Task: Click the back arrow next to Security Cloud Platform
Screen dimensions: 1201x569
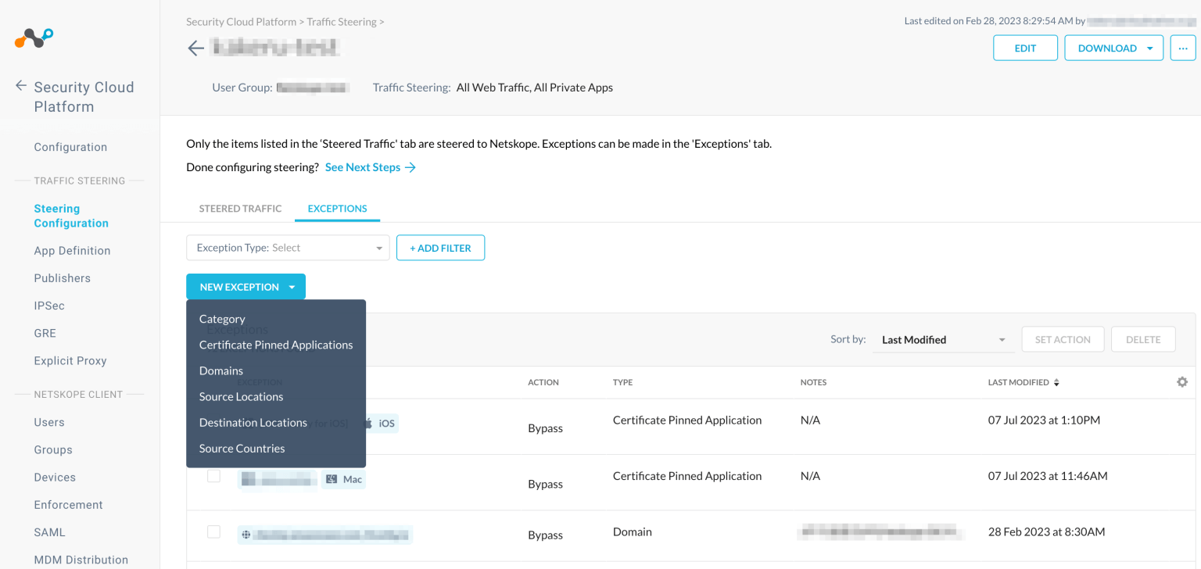Action: (21, 86)
